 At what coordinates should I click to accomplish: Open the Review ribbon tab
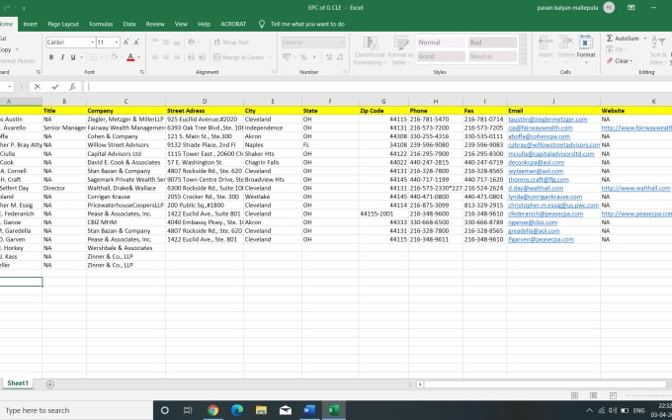(x=155, y=24)
